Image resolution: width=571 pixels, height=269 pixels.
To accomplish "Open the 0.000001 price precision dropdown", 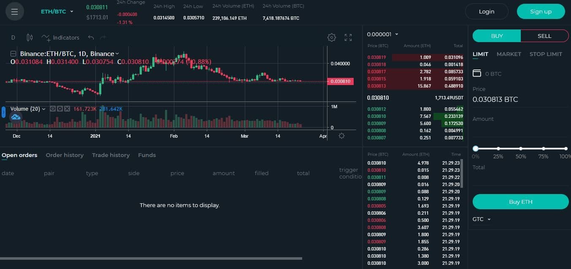I will click(x=382, y=35).
